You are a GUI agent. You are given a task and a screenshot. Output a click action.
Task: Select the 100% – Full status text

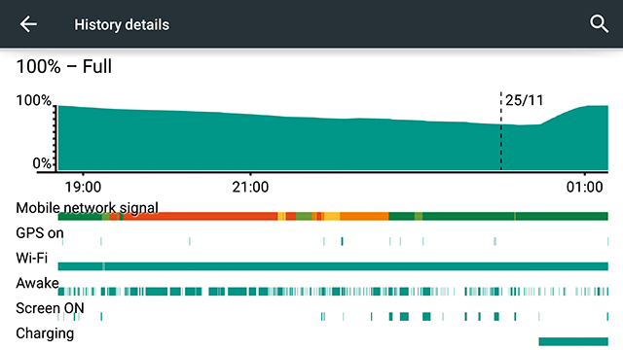point(63,66)
